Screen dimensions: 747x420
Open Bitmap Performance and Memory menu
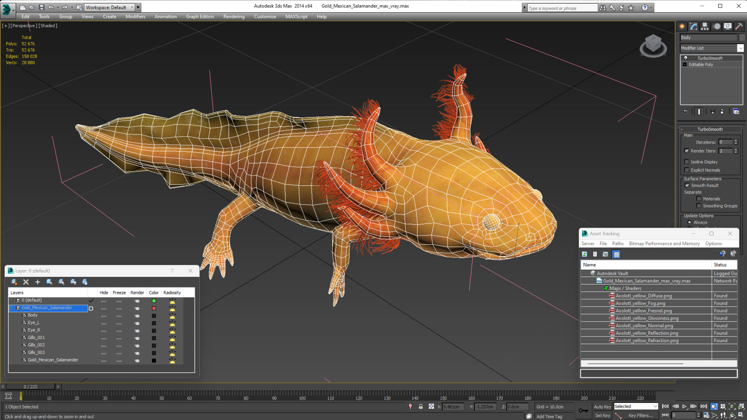664,243
